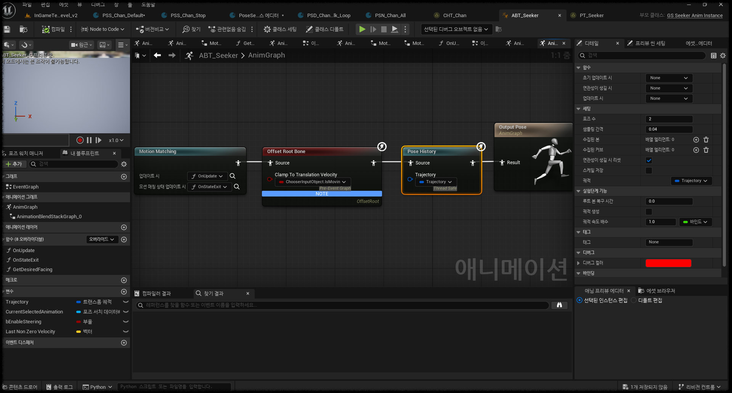The image size is (732, 393).
Task: Open the debug object selector dropdown
Action: coord(456,29)
